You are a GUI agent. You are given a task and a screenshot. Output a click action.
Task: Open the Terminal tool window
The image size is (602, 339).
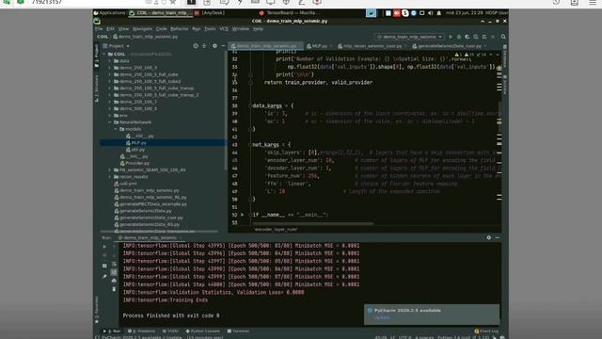238,331
